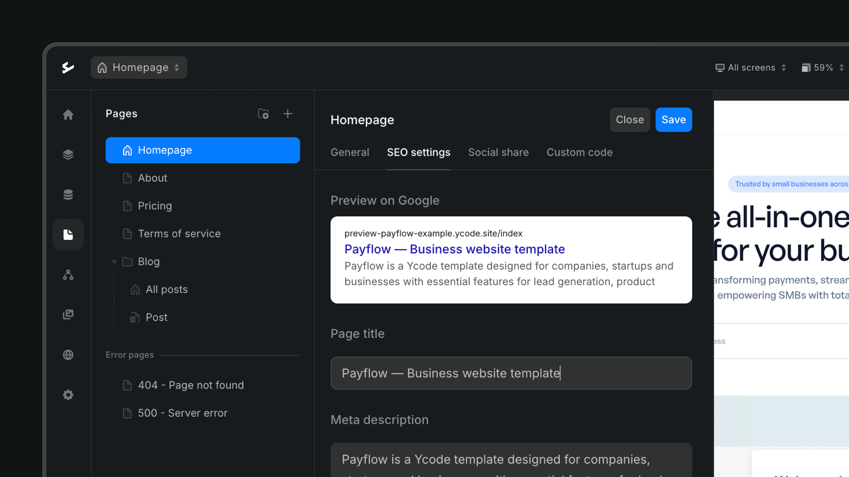Click the add folder icon in Pages

264,114
